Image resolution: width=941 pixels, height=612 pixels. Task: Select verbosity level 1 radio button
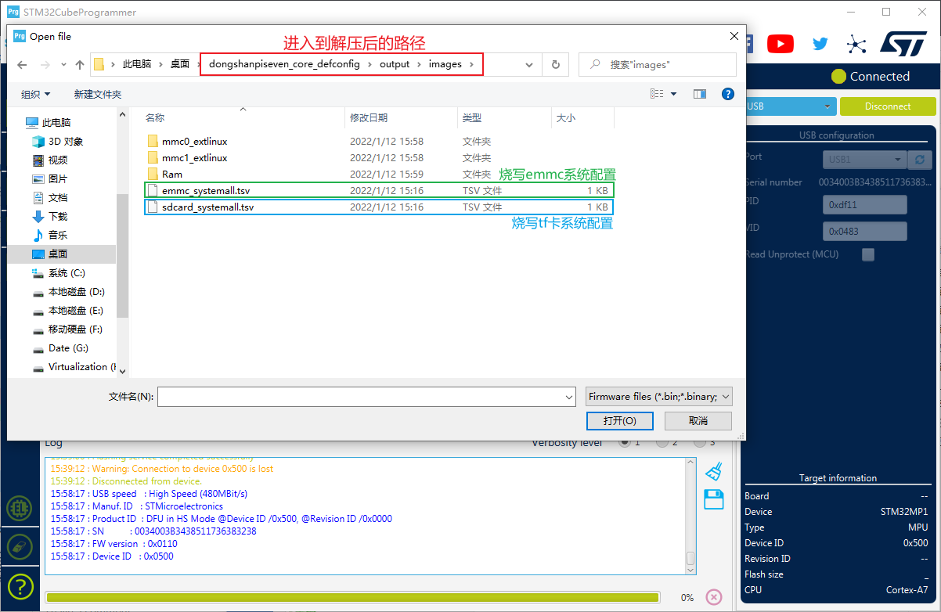(624, 443)
